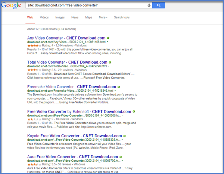The height and width of the screenshot is (174, 224).
Task: Open Free Video Converter by Extensoft result
Action: coord(79,112)
